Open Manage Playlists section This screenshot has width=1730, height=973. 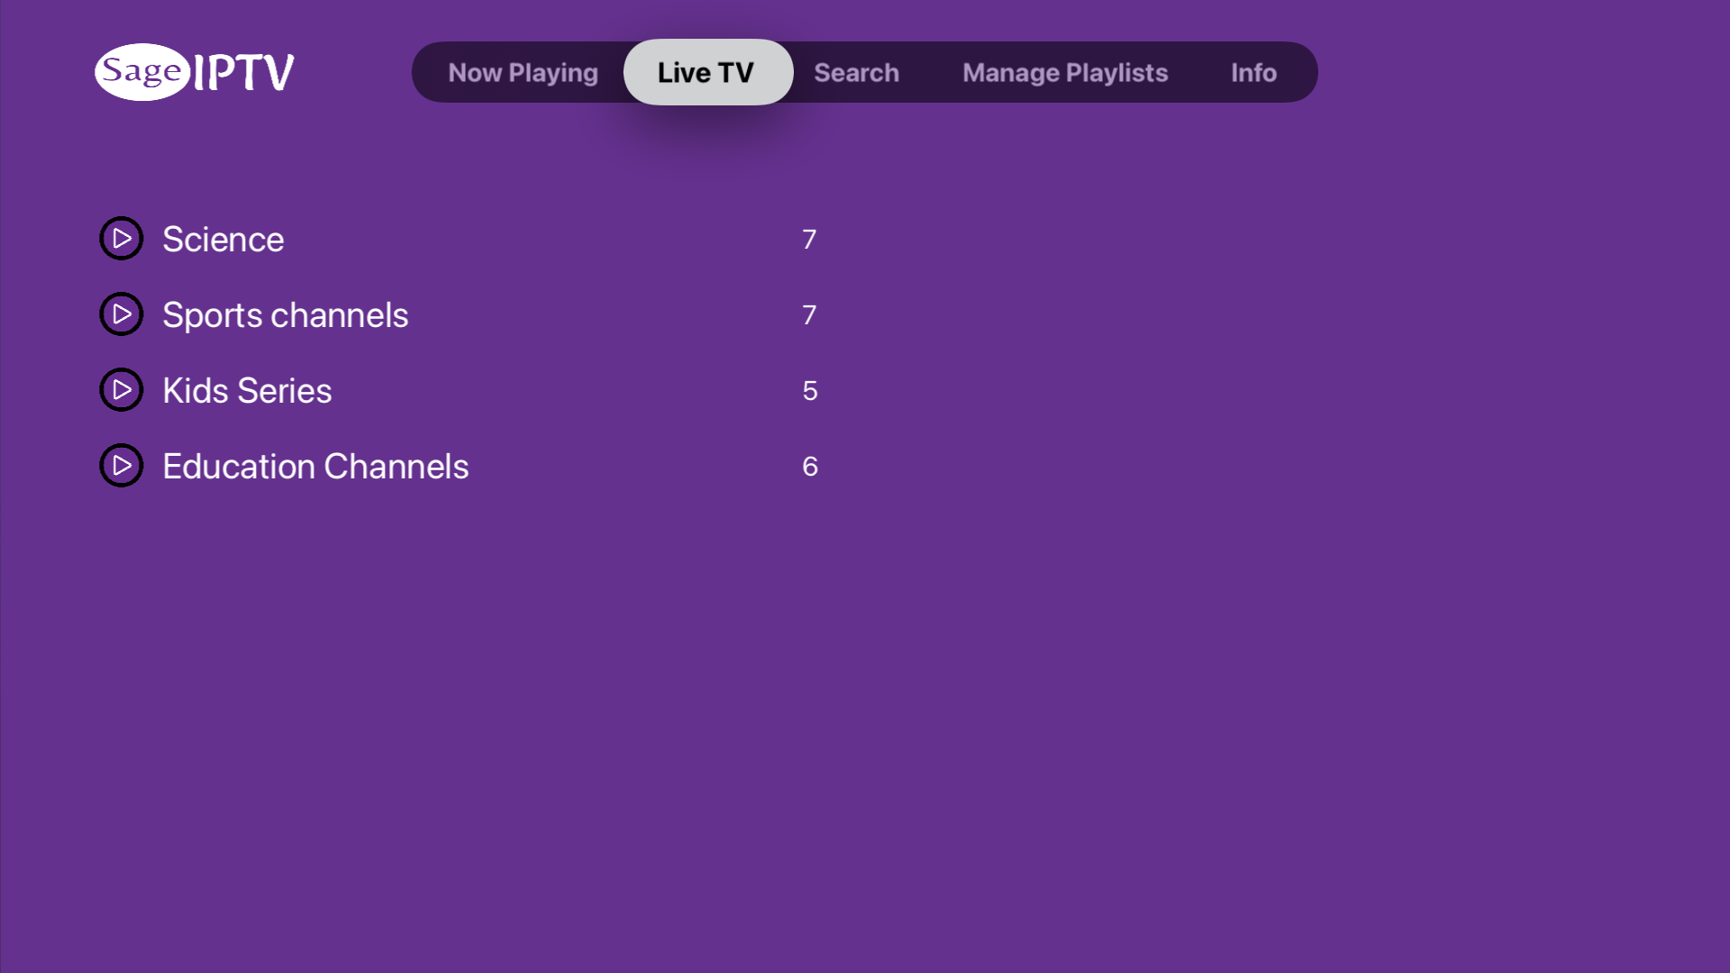coord(1065,72)
